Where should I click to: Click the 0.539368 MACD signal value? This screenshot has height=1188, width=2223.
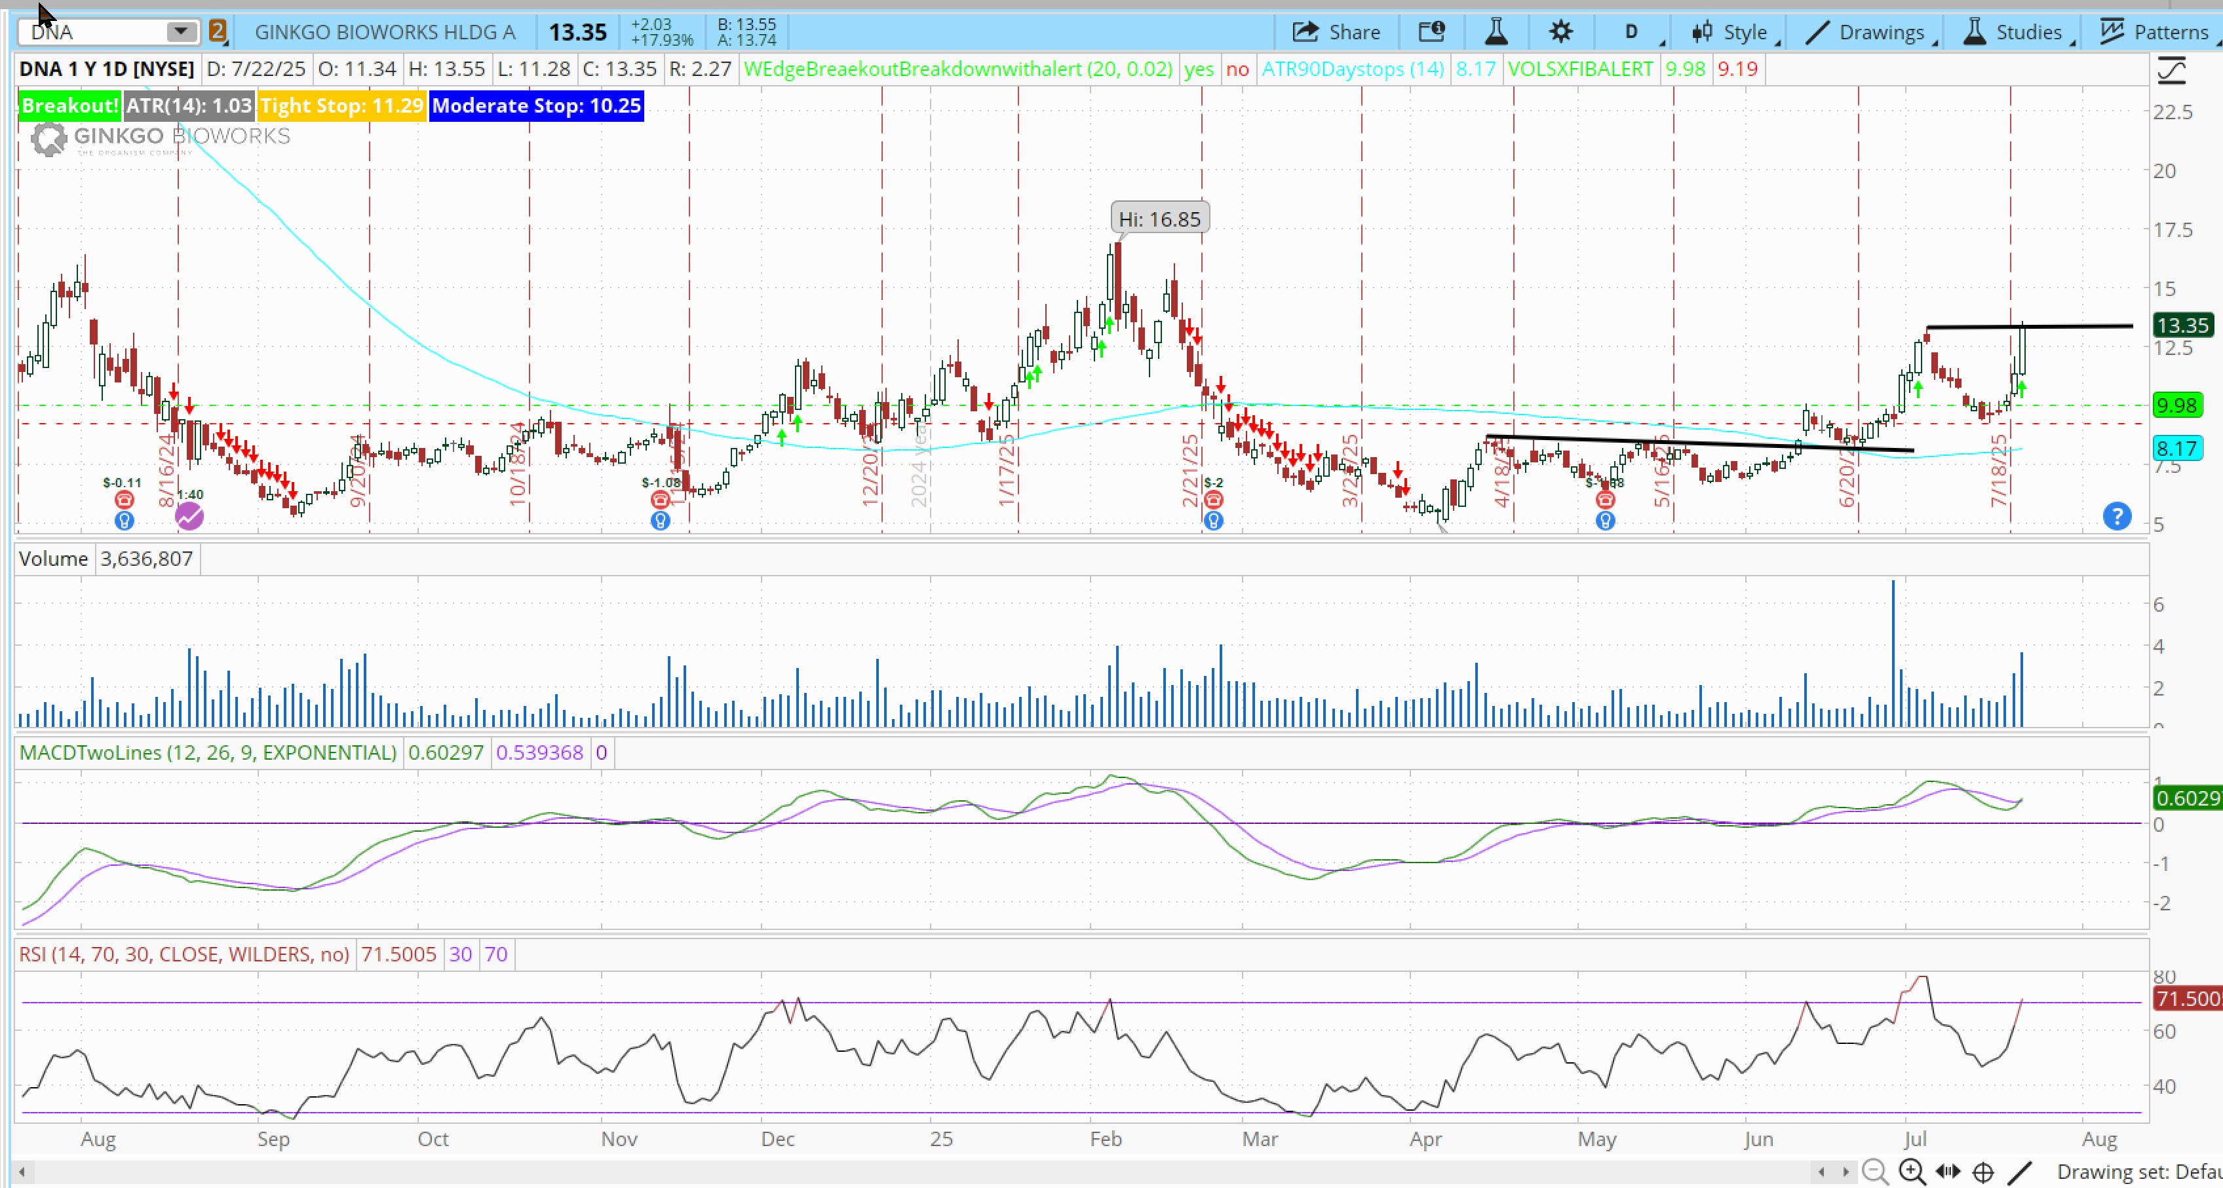pos(539,752)
